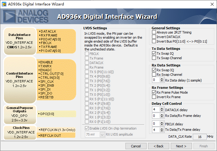Click the Rx Data/Rx Frame delay stepper
This screenshot has height=151, width=217.
coord(162,115)
